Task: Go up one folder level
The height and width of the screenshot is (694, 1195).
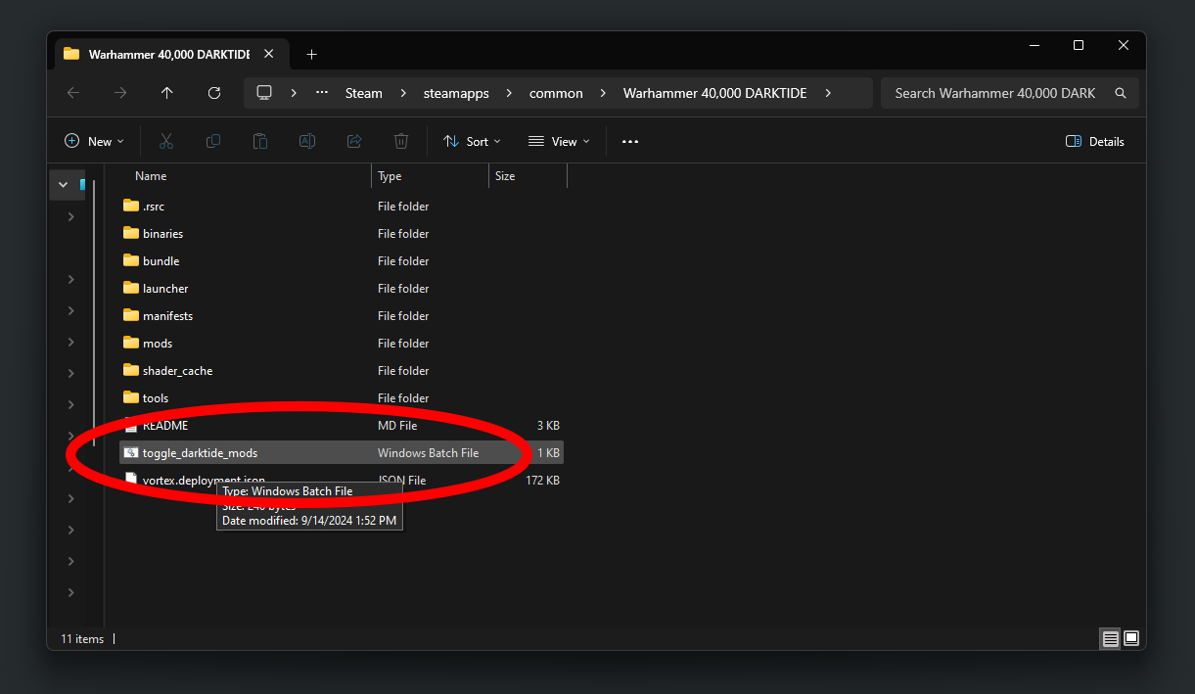Action: [167, 93]
